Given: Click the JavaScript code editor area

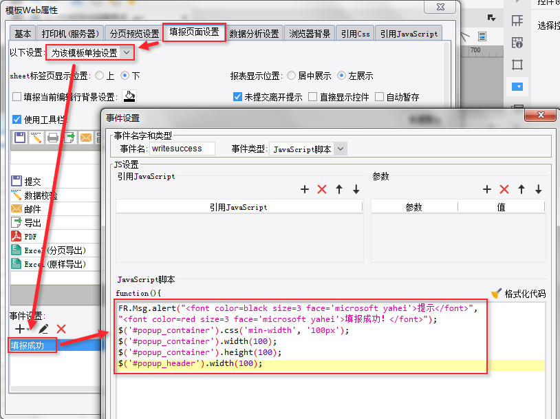Looking at the screenshot, I should [330, 360].
